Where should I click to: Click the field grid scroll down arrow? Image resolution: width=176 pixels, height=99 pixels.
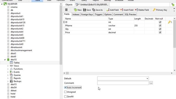point(174,70)
